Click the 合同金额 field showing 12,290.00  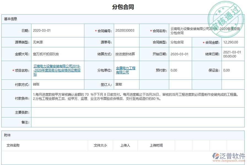coord(233,42)
